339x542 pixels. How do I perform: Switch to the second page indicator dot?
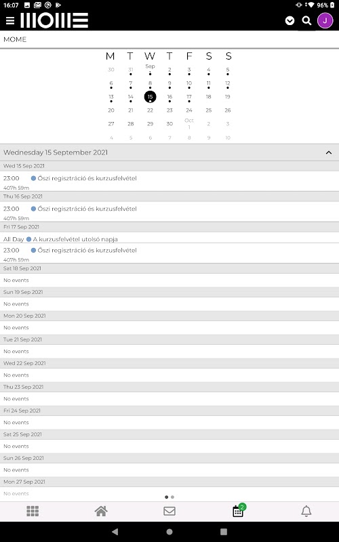point(173,497)
